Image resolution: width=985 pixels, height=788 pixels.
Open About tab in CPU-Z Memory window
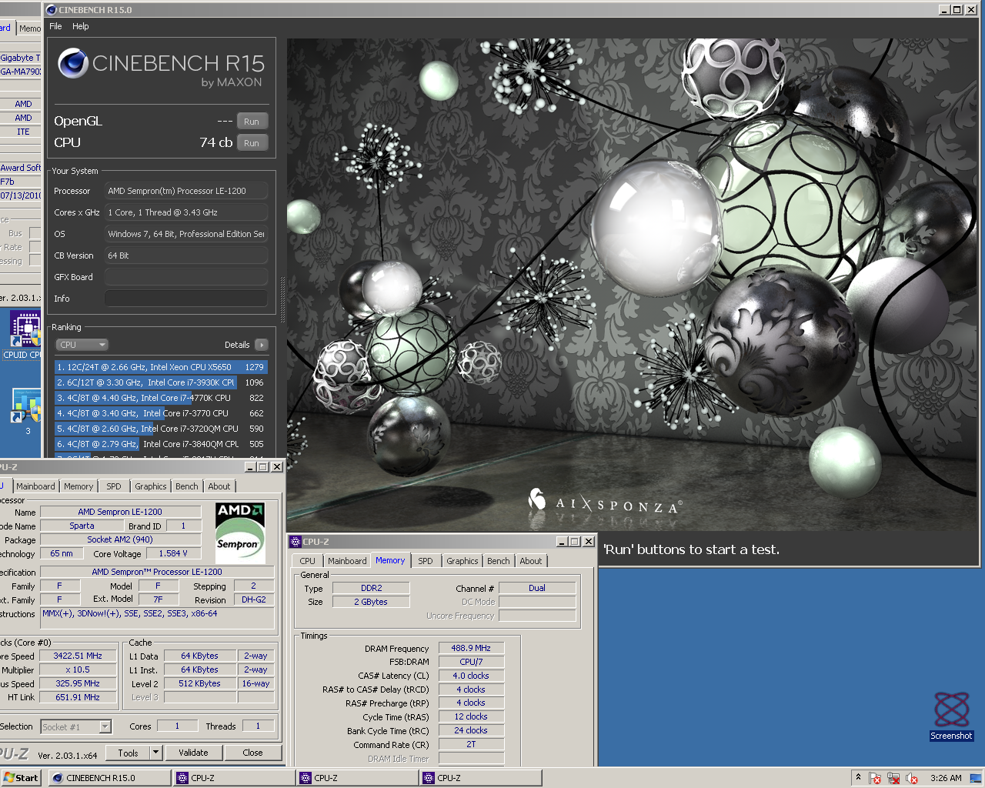tap(530, 561)
